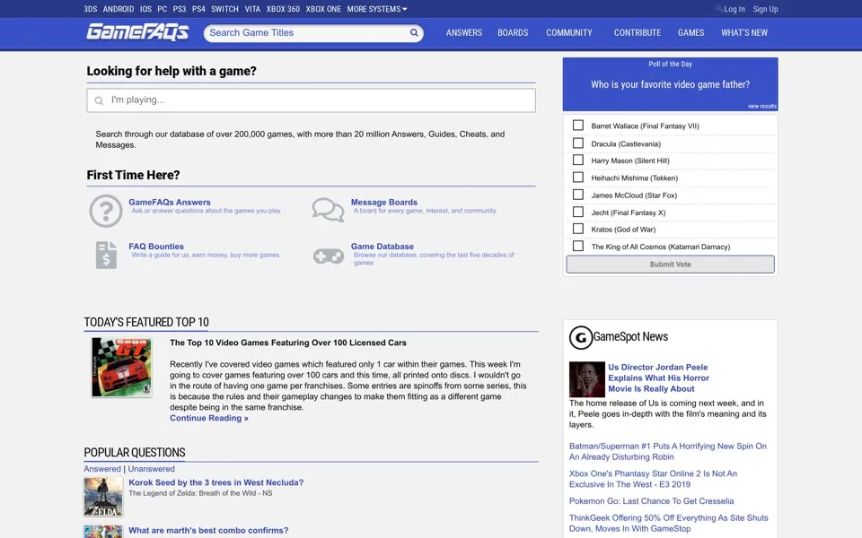Select the Xbox One system link

click(323, 9)
